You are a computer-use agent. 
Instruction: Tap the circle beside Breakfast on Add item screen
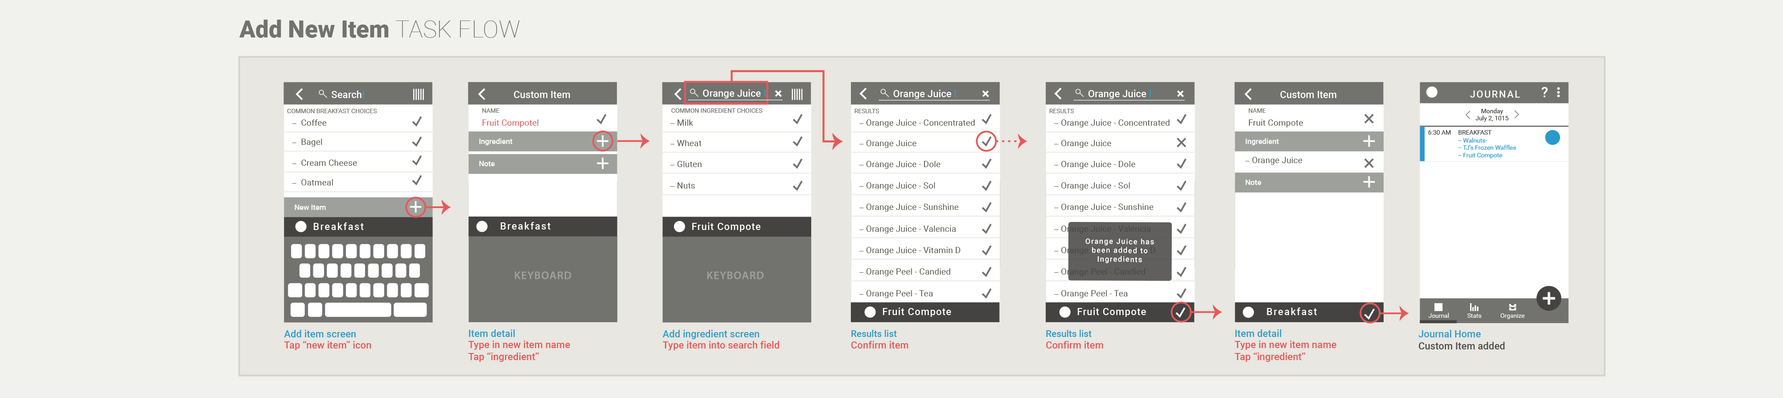[301, 226]
